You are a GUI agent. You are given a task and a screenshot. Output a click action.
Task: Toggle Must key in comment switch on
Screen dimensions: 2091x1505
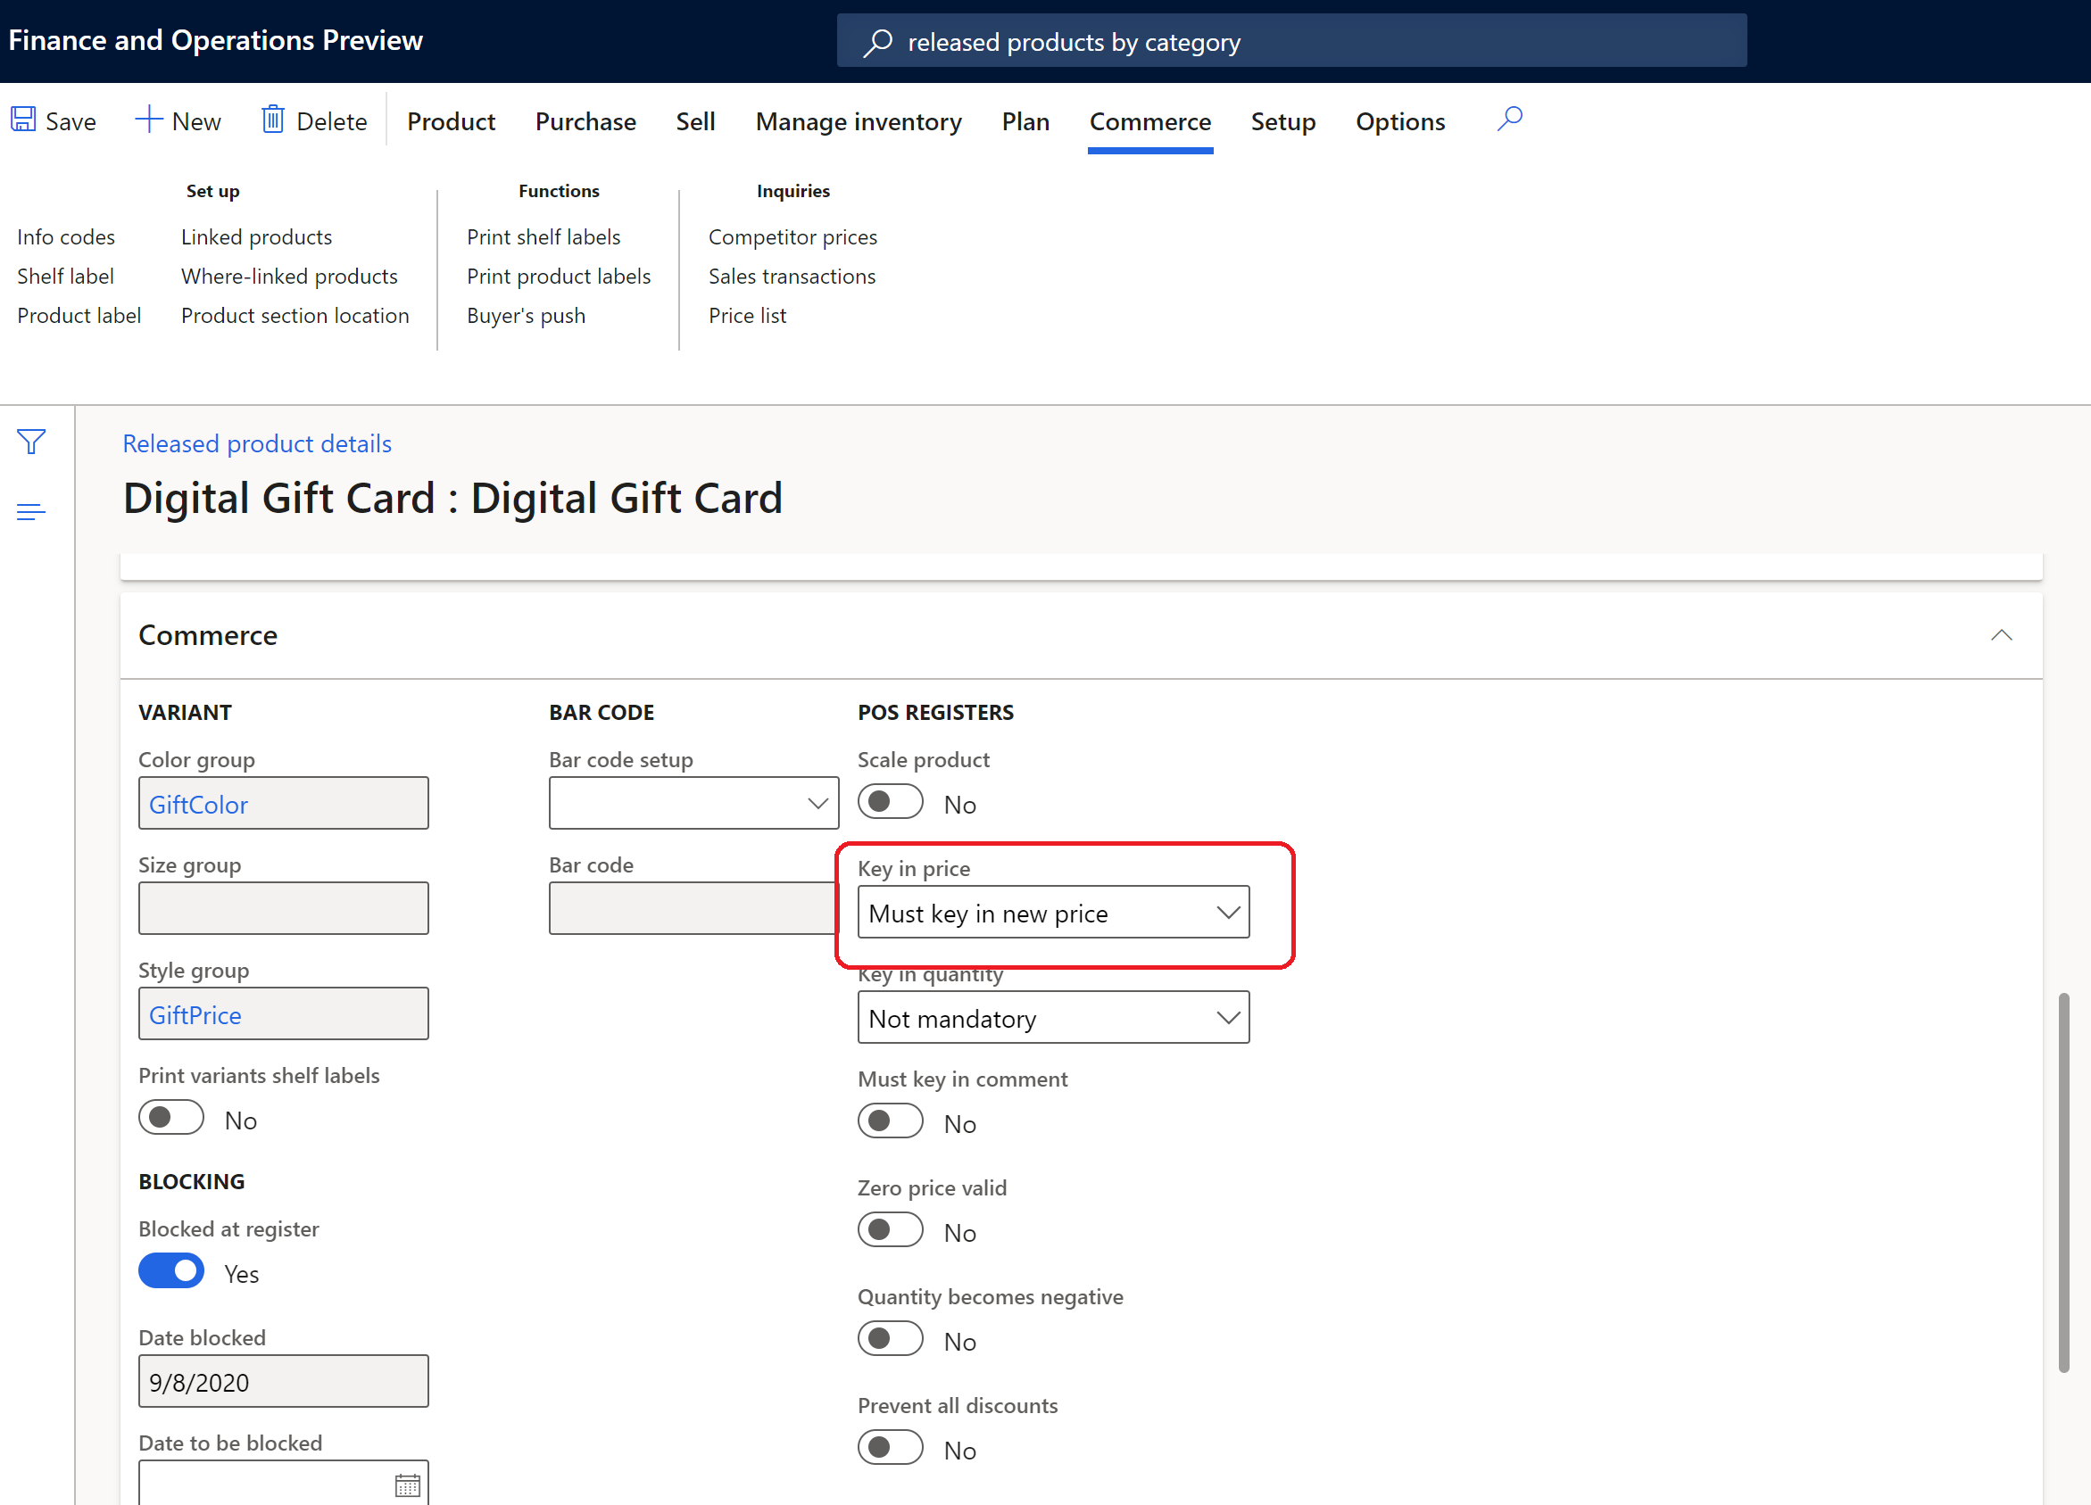[x=890, y=1120]
